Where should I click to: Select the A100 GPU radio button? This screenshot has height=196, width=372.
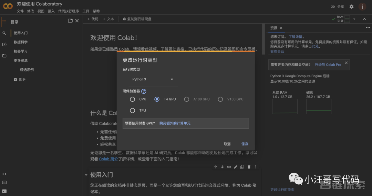click(x=186, y=99)
